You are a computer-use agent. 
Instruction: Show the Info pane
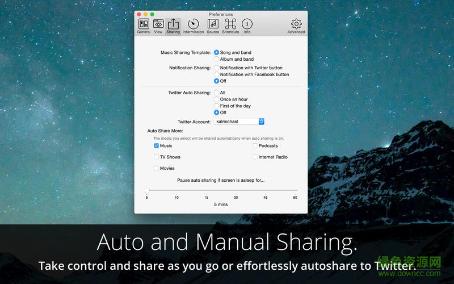tap(247, 26)
